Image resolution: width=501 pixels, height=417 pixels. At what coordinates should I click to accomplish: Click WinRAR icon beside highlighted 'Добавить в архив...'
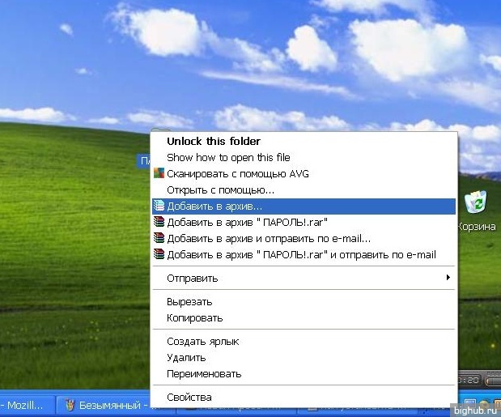(159, 206)
